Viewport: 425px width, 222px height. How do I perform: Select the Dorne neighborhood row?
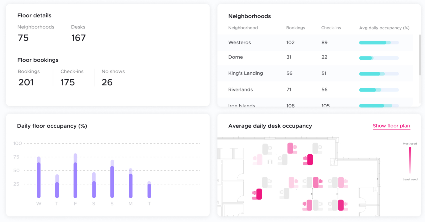[x=315, y=57]
